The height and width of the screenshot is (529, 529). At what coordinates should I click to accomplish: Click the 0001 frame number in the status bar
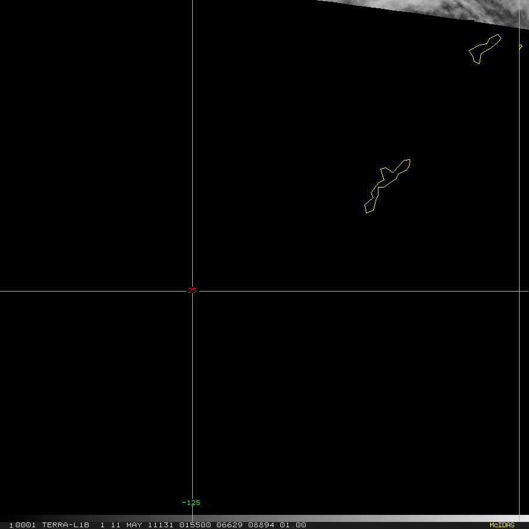(x=26, y=525)
